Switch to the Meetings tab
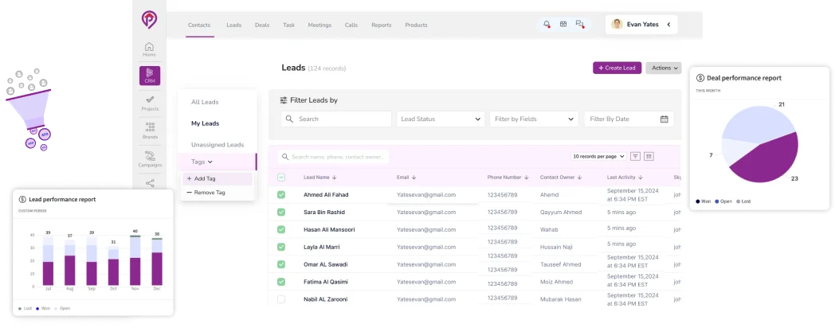 coord(319,25)
